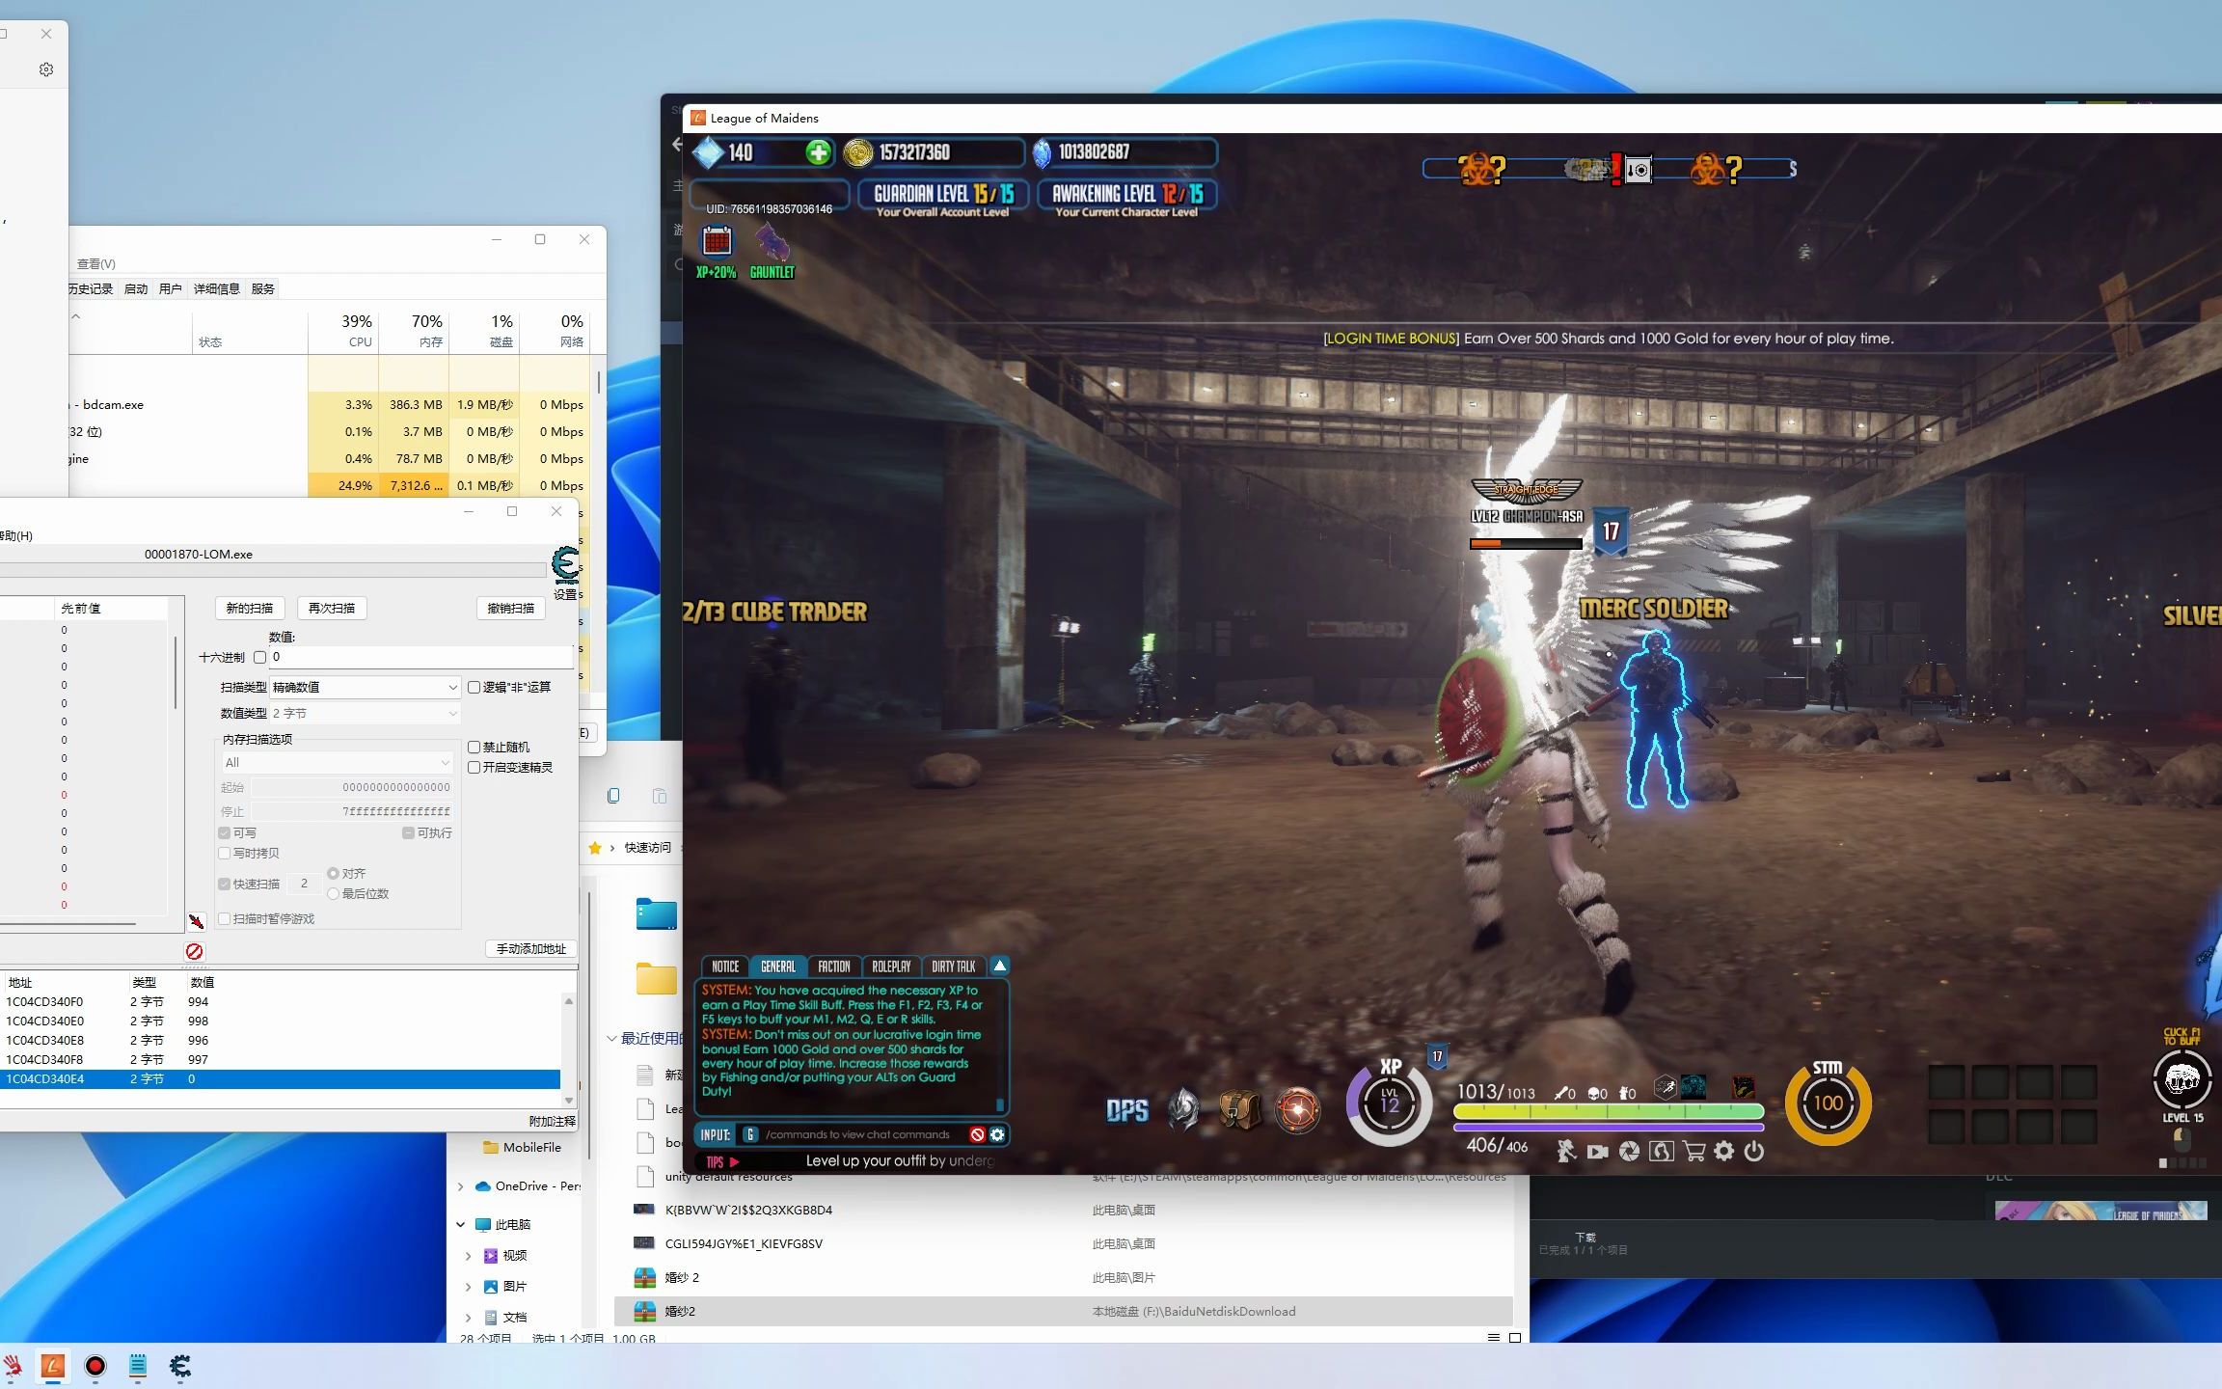Image resolution: width=2222 pixels, height=1389 pixels.
Task: Click the power quit icon in HUD
Action: 1754,1151
